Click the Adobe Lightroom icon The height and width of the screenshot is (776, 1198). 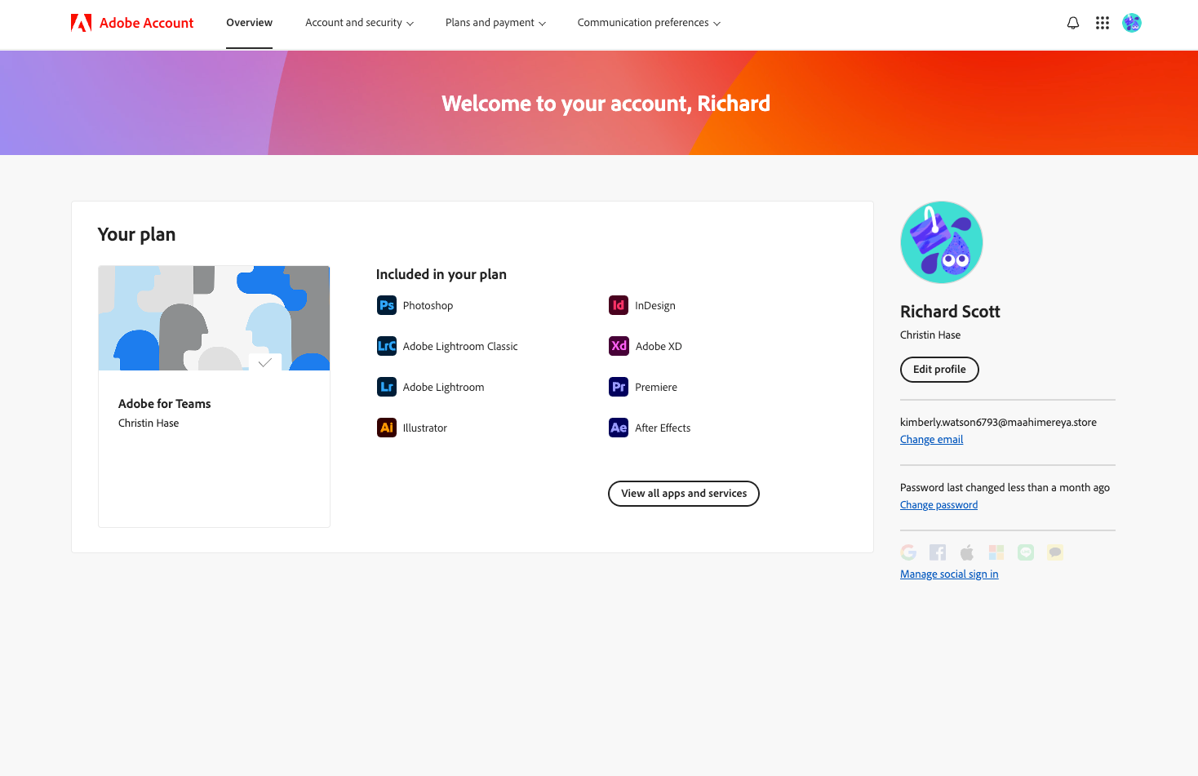(x=387, y=387)
